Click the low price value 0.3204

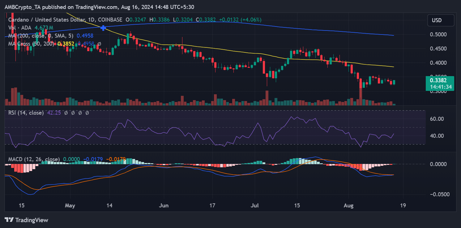point(185,20)
